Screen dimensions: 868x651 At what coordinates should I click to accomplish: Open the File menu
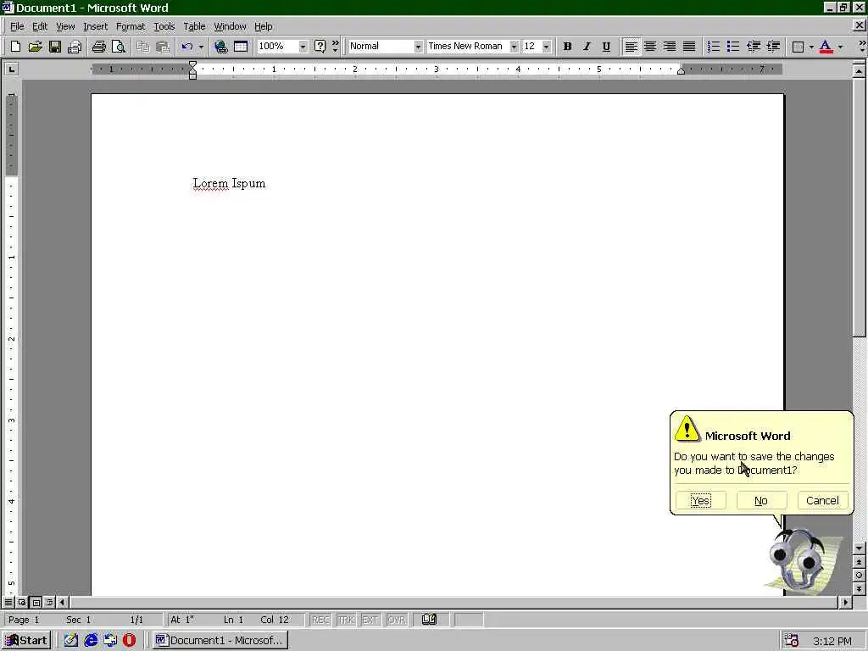17,26
